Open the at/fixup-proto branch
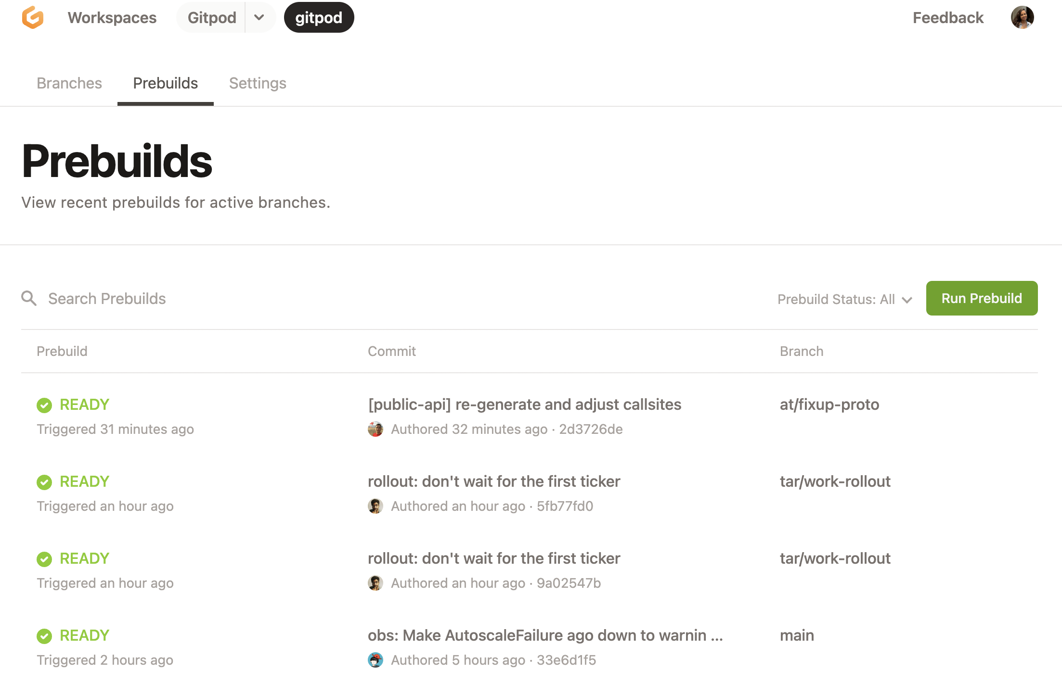This screenshot has width=1062, height=683. click(x=829, y=405)
